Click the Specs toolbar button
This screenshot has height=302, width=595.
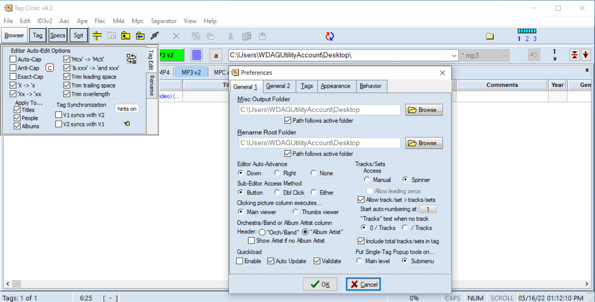click(58, 36)
